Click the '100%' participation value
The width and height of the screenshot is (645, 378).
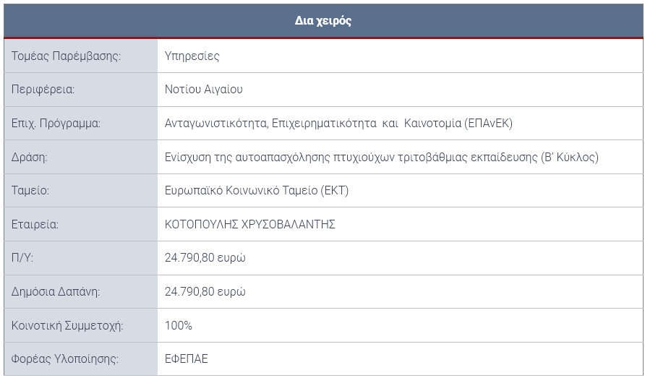tap(179, 325)
